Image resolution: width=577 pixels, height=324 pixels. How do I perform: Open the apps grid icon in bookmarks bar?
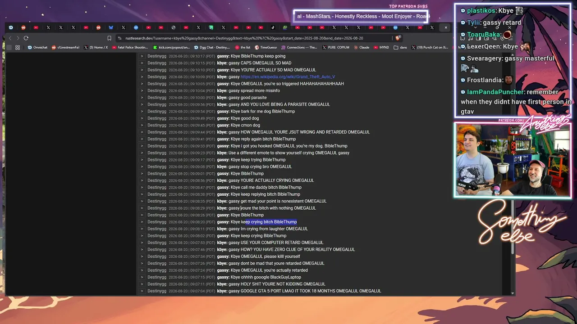tap(18, 47)
